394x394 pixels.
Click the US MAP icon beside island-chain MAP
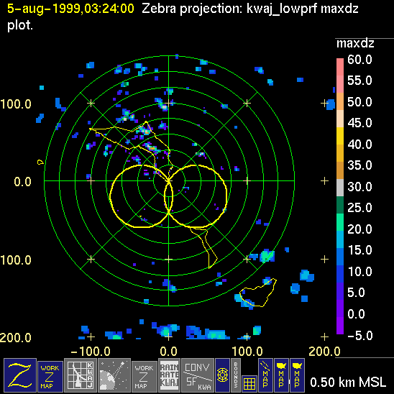tap(281, 375)
